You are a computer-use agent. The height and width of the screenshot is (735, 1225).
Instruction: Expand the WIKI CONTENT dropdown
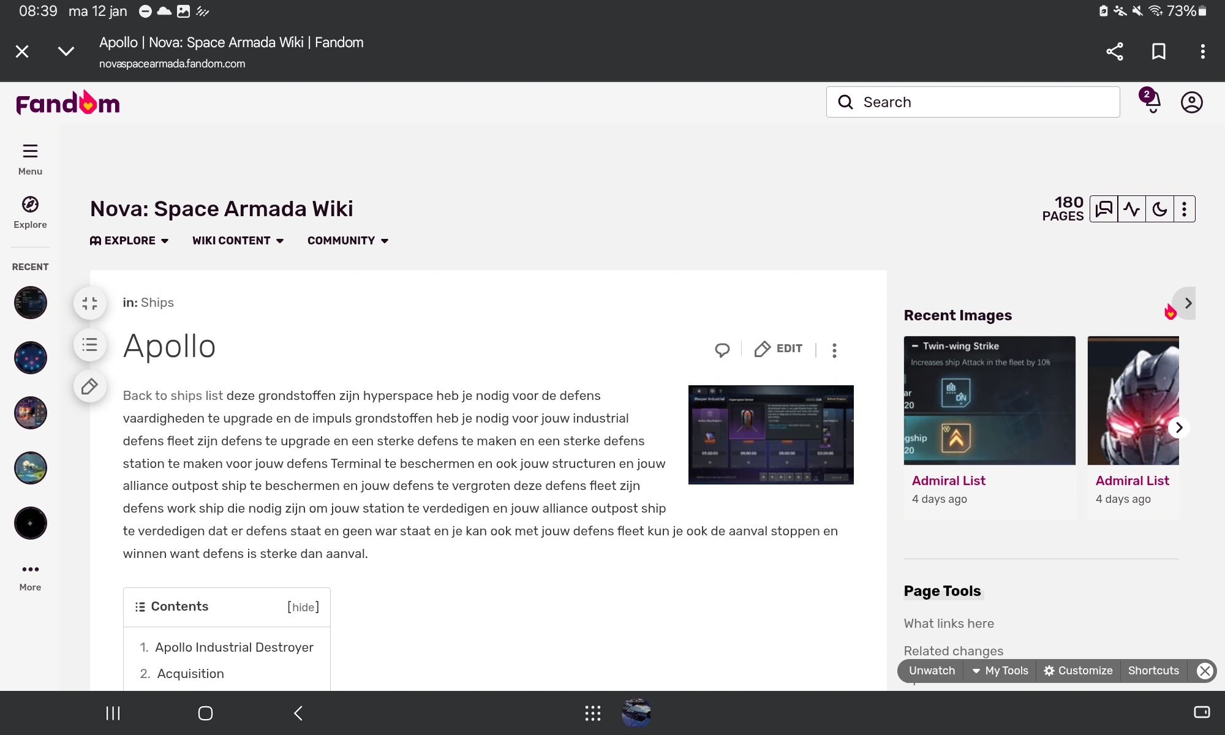238,241
